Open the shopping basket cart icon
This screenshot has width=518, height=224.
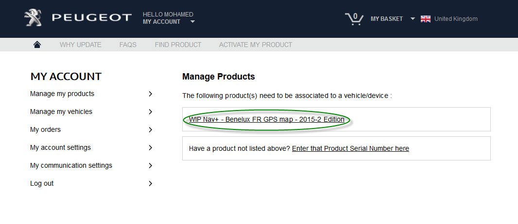tap(354, 19)
